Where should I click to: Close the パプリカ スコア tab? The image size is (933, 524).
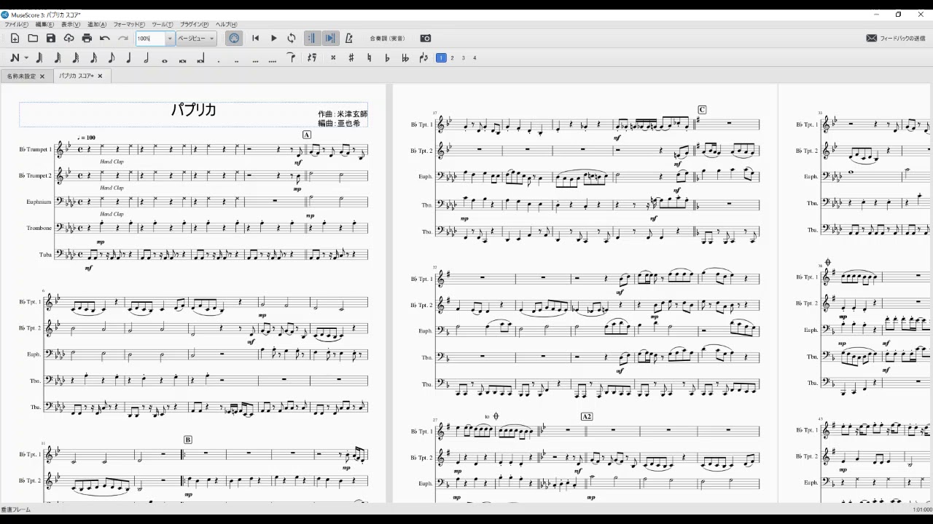pyautogui.click(x=100, y=76)
